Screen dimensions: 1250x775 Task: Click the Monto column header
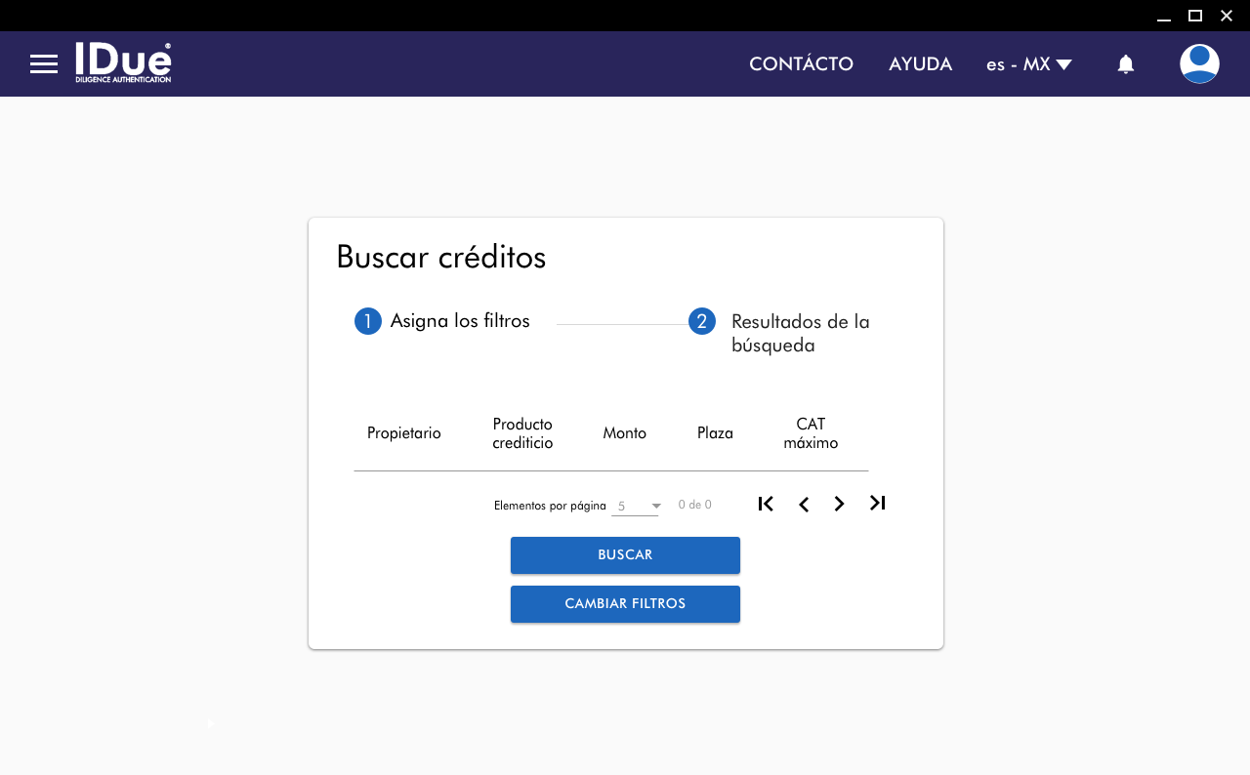click(x=624, y=433)
